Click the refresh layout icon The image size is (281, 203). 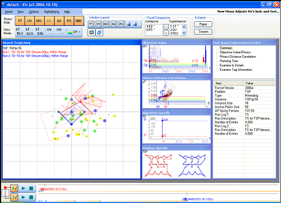[x=99, y=33]
